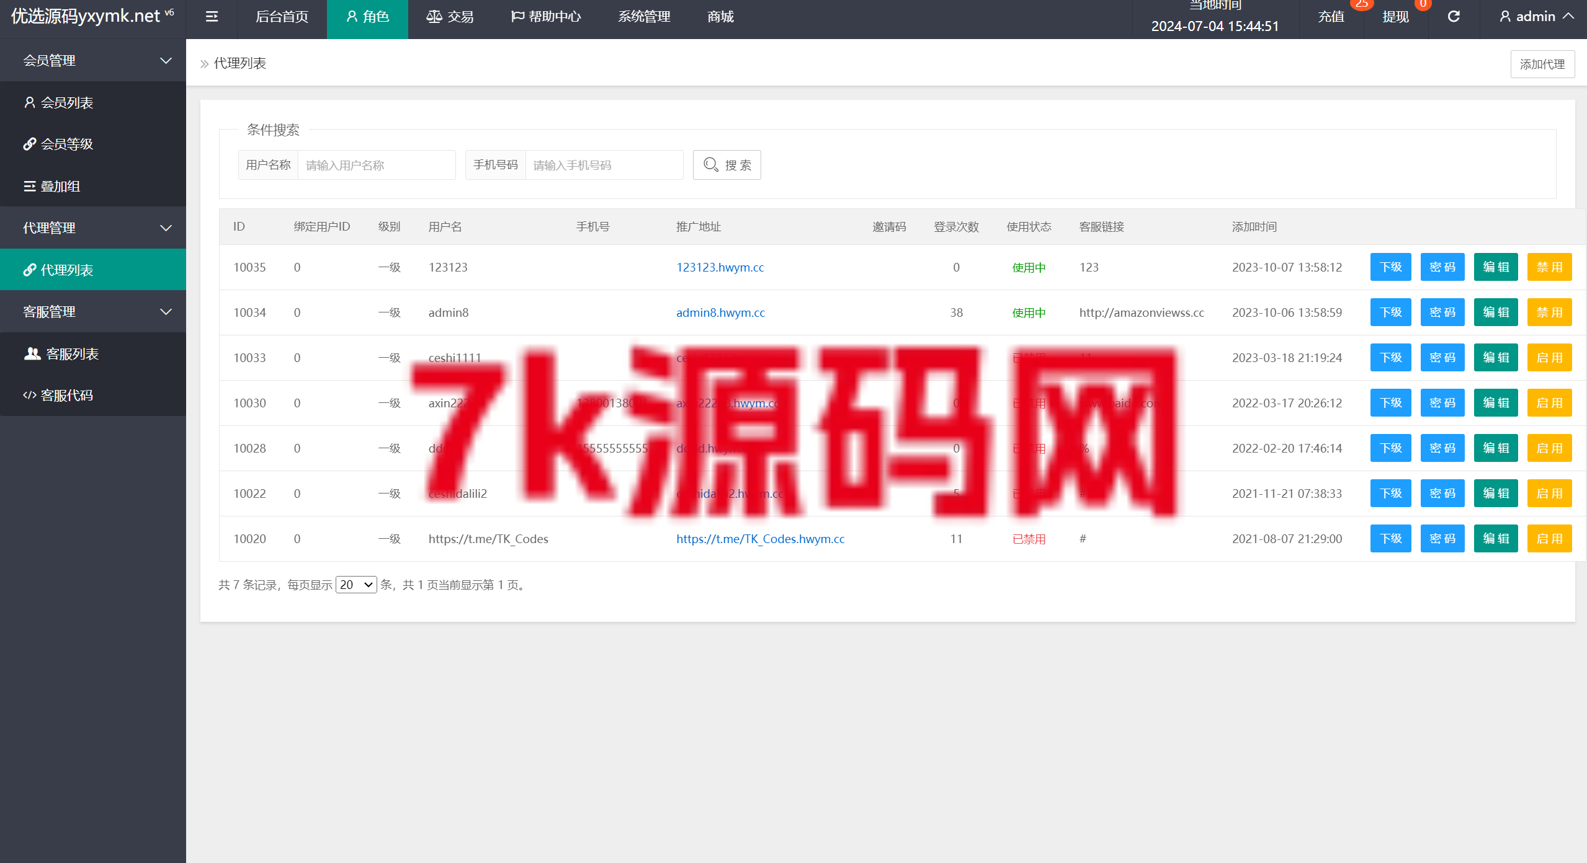The width and height of the screenshot is (1587, 863).
Task: Click 编辑 for agent 10033
Action: coord(1496,358)
